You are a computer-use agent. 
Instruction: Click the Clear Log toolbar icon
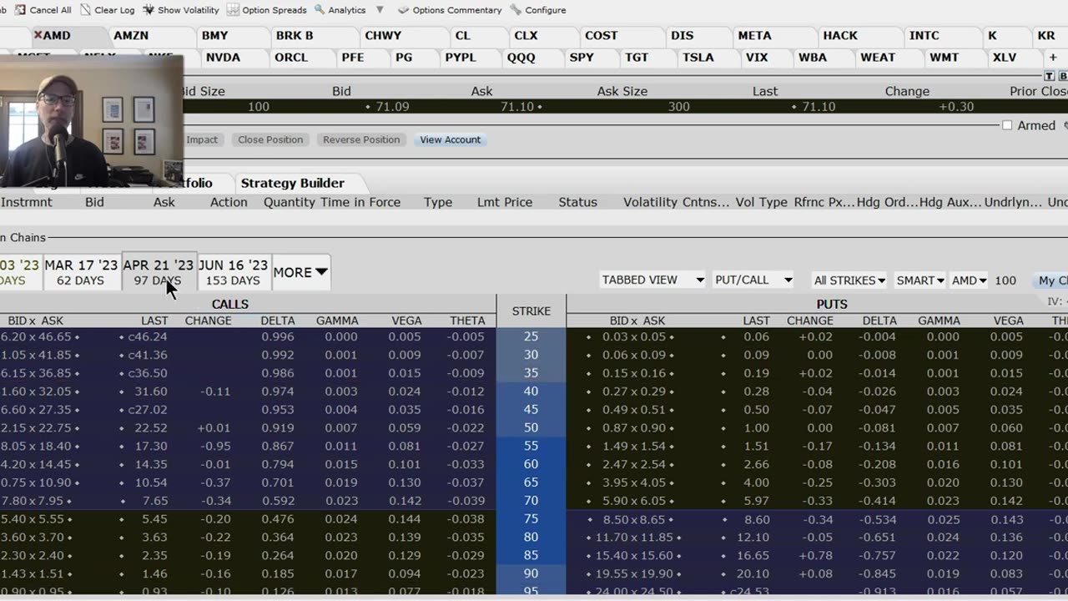click(x=86, y=10)
